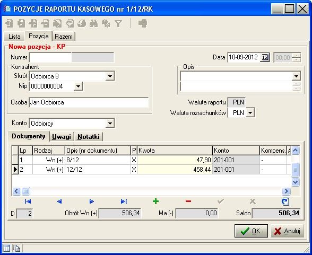
Task: Click the printer icon in toolbar
Action: pyautogui.click(x=82, y=23)
